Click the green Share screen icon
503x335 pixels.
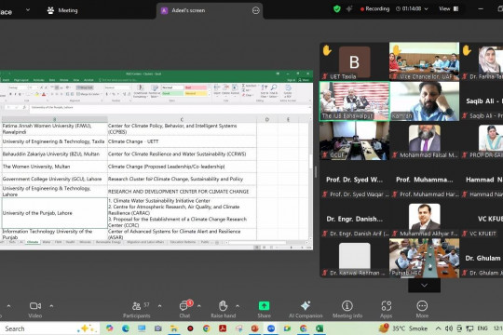264,306
